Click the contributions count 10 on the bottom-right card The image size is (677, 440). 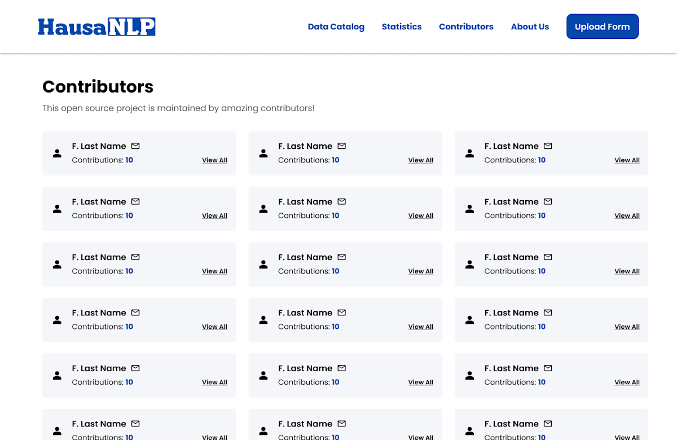542,437
